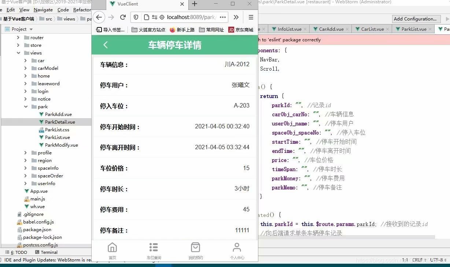Open the 我的预约 bag icon
This screenshot has width=450, height=267.
click(195, 248)
